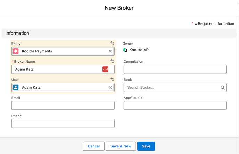239x154 pixels.
Task: Open the Entity lookup field
Action: click(x=63, y=51)
